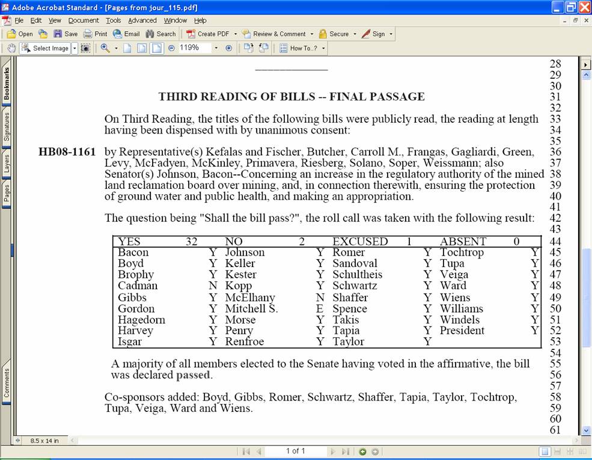Expand the Zoom In tool dropdown arrow
592x460 pixels.
coord(116,48)
